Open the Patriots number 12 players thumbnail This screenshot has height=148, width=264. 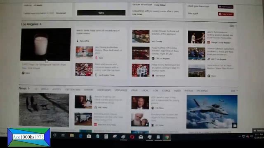point(141,70)
